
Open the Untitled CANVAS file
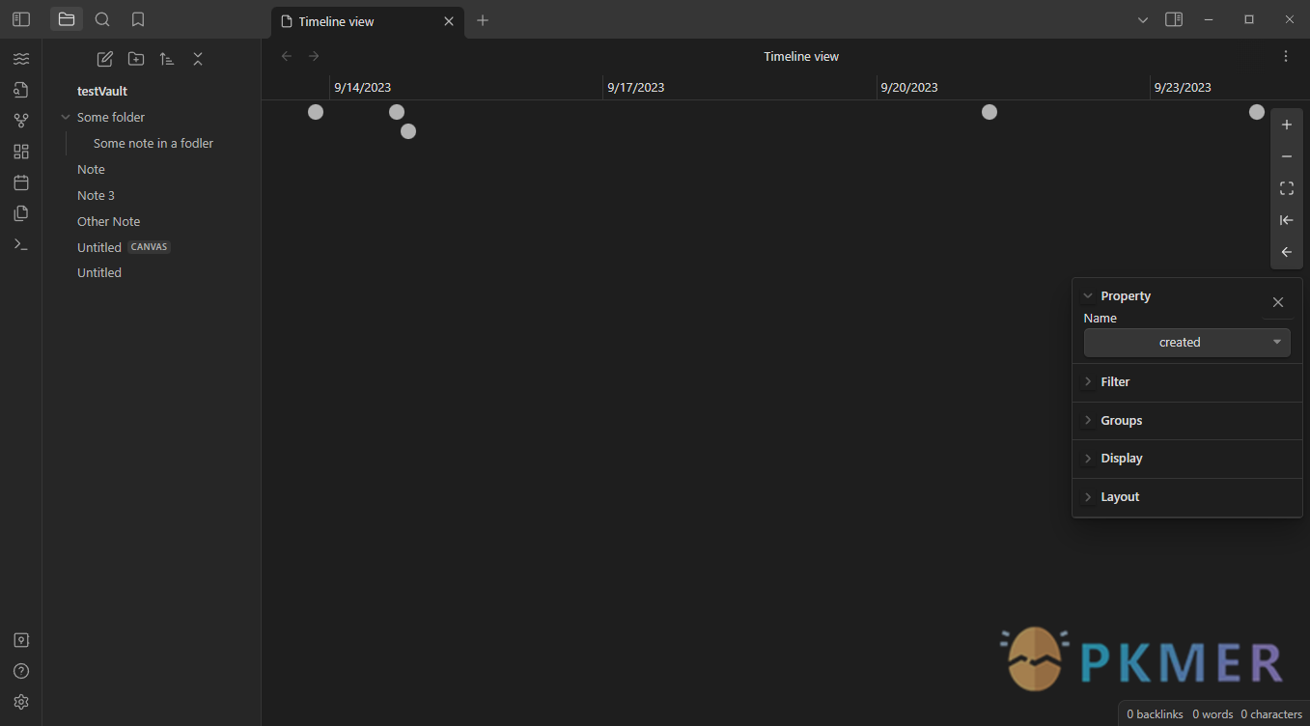point(98,246)
